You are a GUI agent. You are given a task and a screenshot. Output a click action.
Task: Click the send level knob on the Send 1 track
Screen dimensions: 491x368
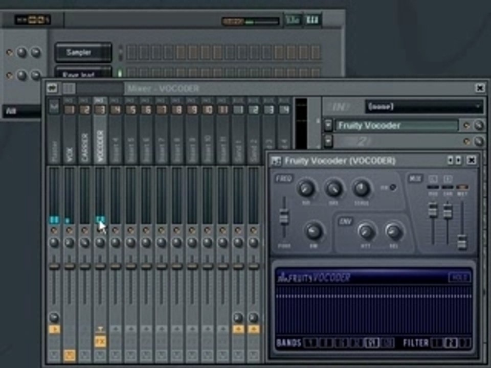pyautogui.click(x=238, y=317)
